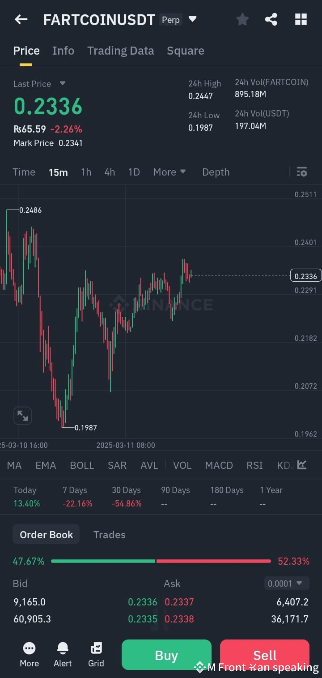
Task: Open the widget layout grid icon top right
Action: [301, 19]
